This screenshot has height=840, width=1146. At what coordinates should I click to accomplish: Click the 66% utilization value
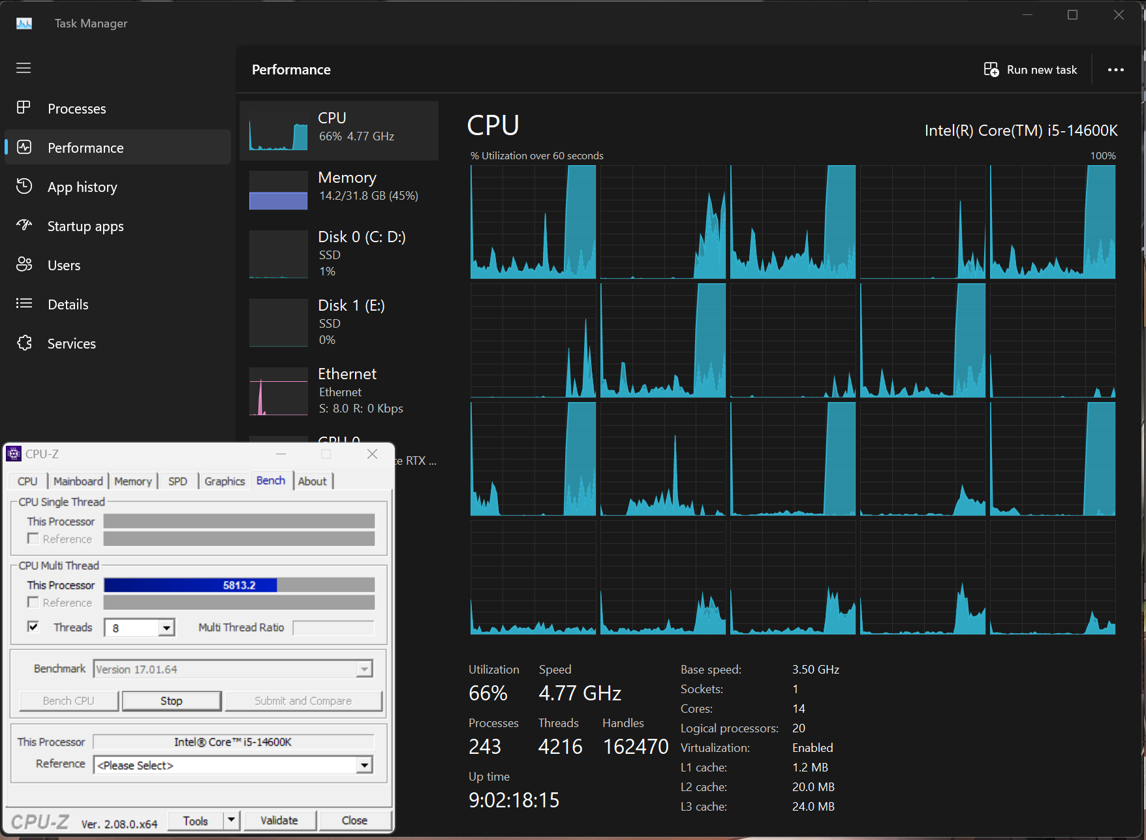488,692
